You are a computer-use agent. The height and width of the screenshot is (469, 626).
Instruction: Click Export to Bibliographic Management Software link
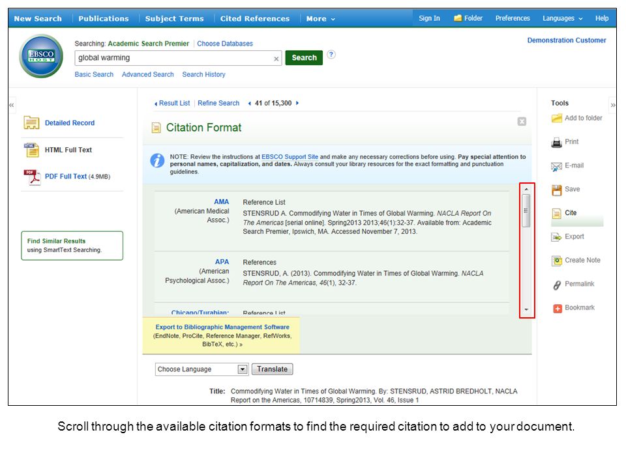222,327
